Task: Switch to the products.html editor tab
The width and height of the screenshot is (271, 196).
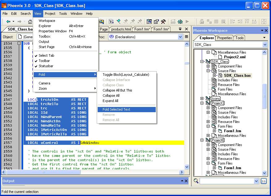Action: click(x=121, y=29)
